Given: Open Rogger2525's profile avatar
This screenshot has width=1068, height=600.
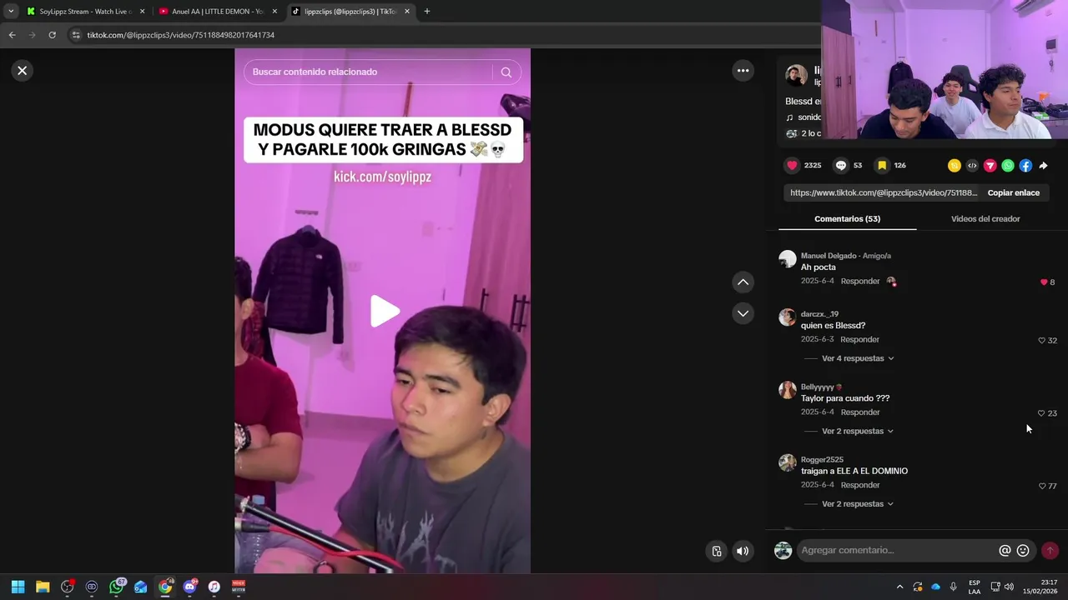Looking at the screenshot, I should point(788,462).
